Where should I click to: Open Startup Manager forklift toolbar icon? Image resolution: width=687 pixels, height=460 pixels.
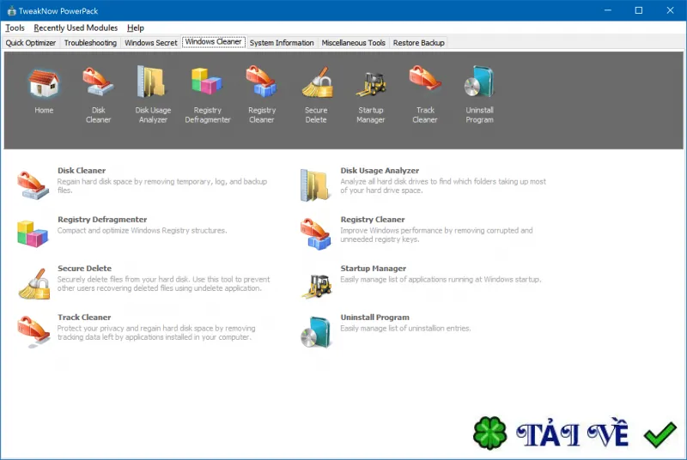click(371, 83)
